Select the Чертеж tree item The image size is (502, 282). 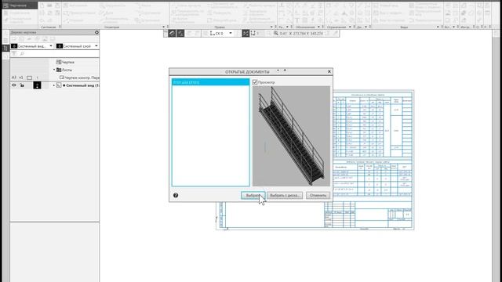[x=65, y=62]
